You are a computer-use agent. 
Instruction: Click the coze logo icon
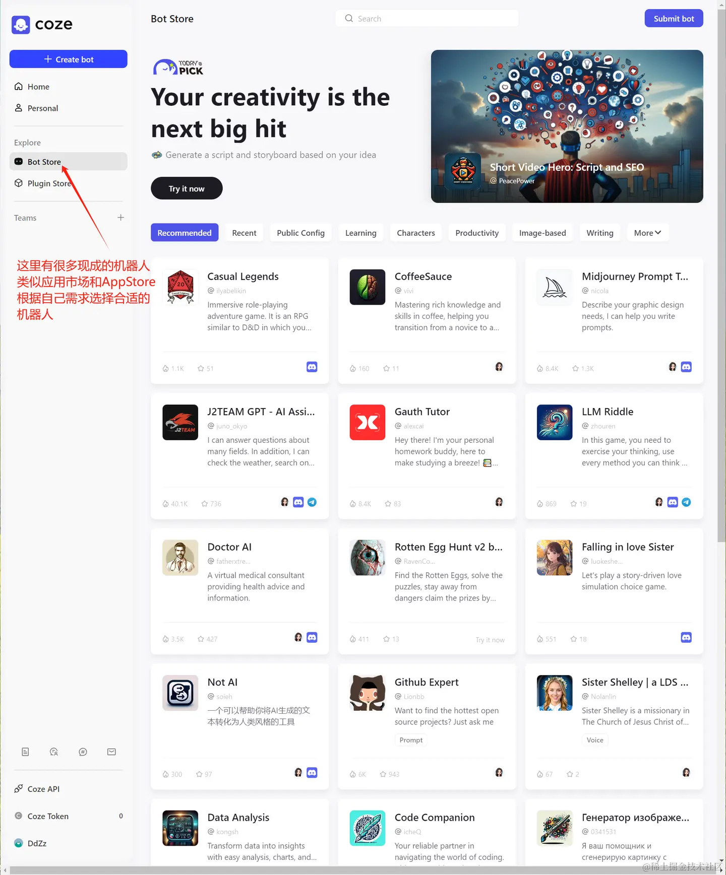pos(21,24)
